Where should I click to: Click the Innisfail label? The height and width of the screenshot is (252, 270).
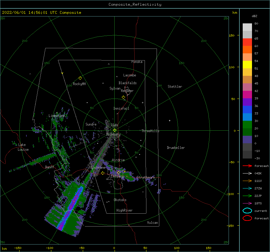click(x=121, y=108)
